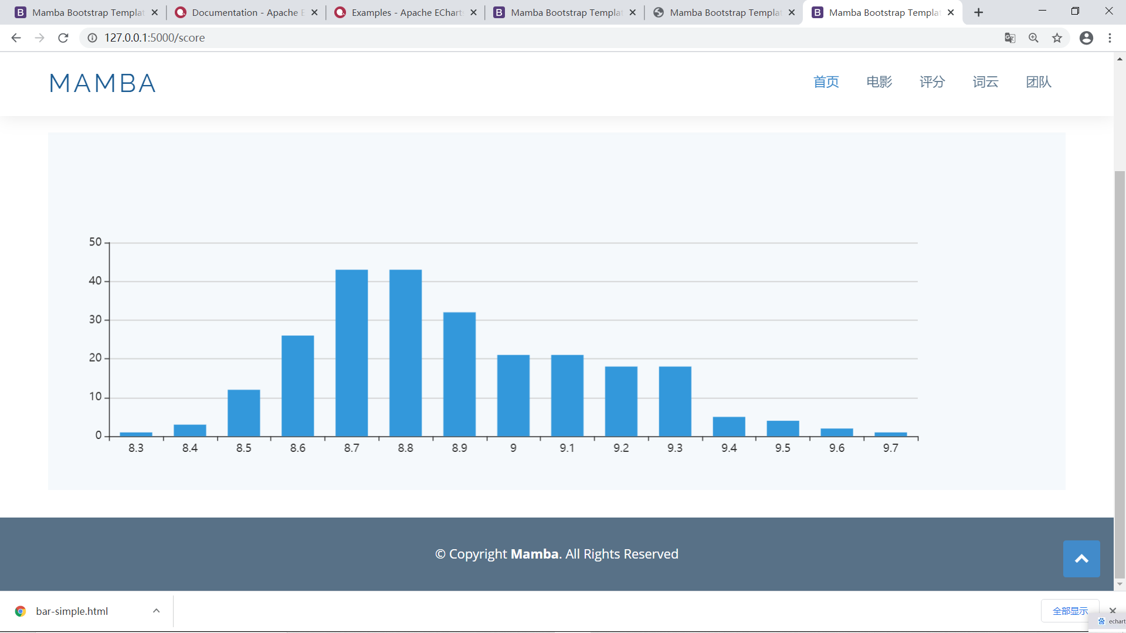Click the 8.7 score bar
The image size is (1126, 633).
pos(351,353)
